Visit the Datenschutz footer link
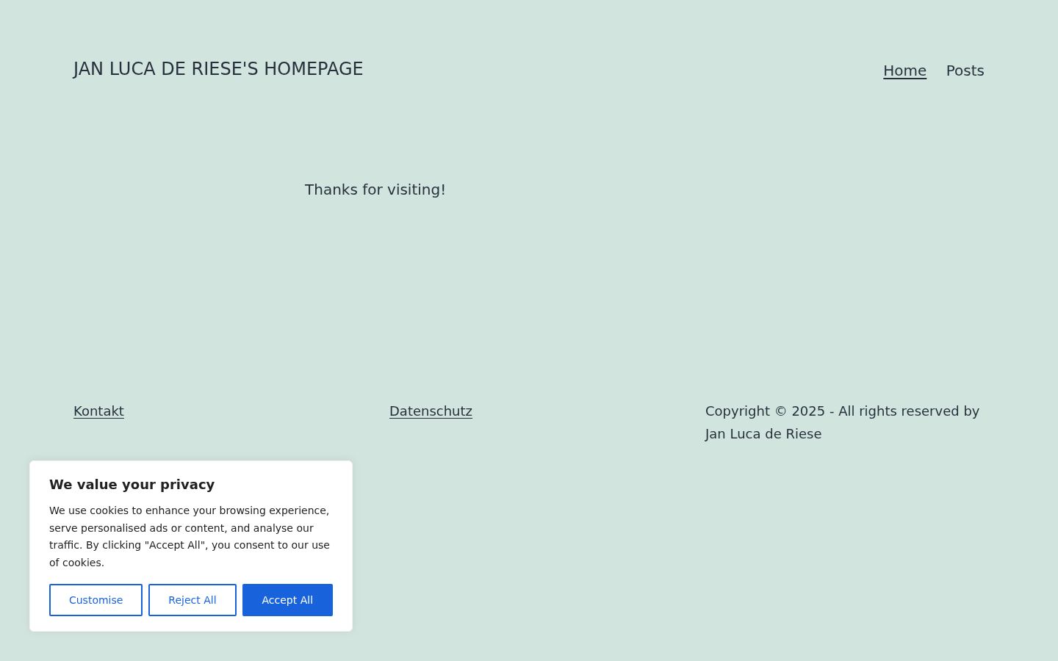1058x661 pixels. 431,411
